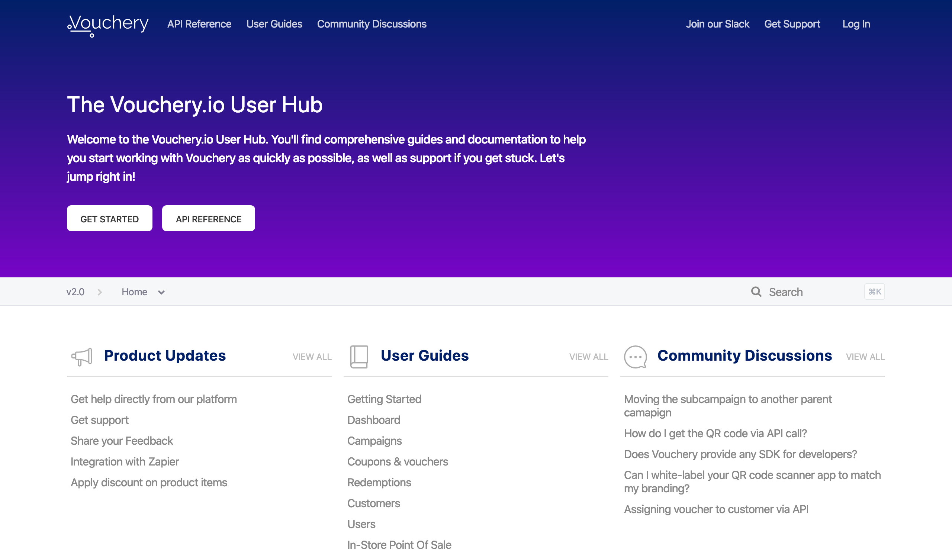
Task: Open the User Guides section heading
Action: [425, 356]
